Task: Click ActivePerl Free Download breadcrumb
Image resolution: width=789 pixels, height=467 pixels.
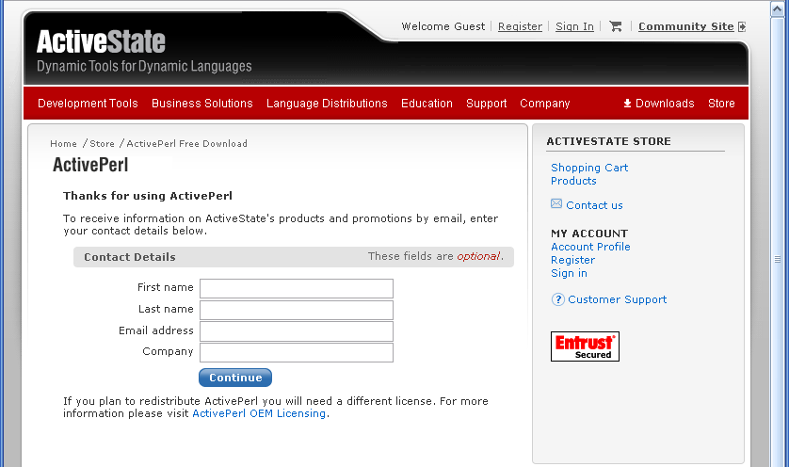Action: pos(186,143)
